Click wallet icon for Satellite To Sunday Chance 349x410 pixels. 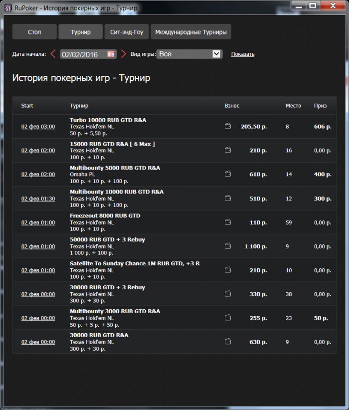(x=228, y=270)
